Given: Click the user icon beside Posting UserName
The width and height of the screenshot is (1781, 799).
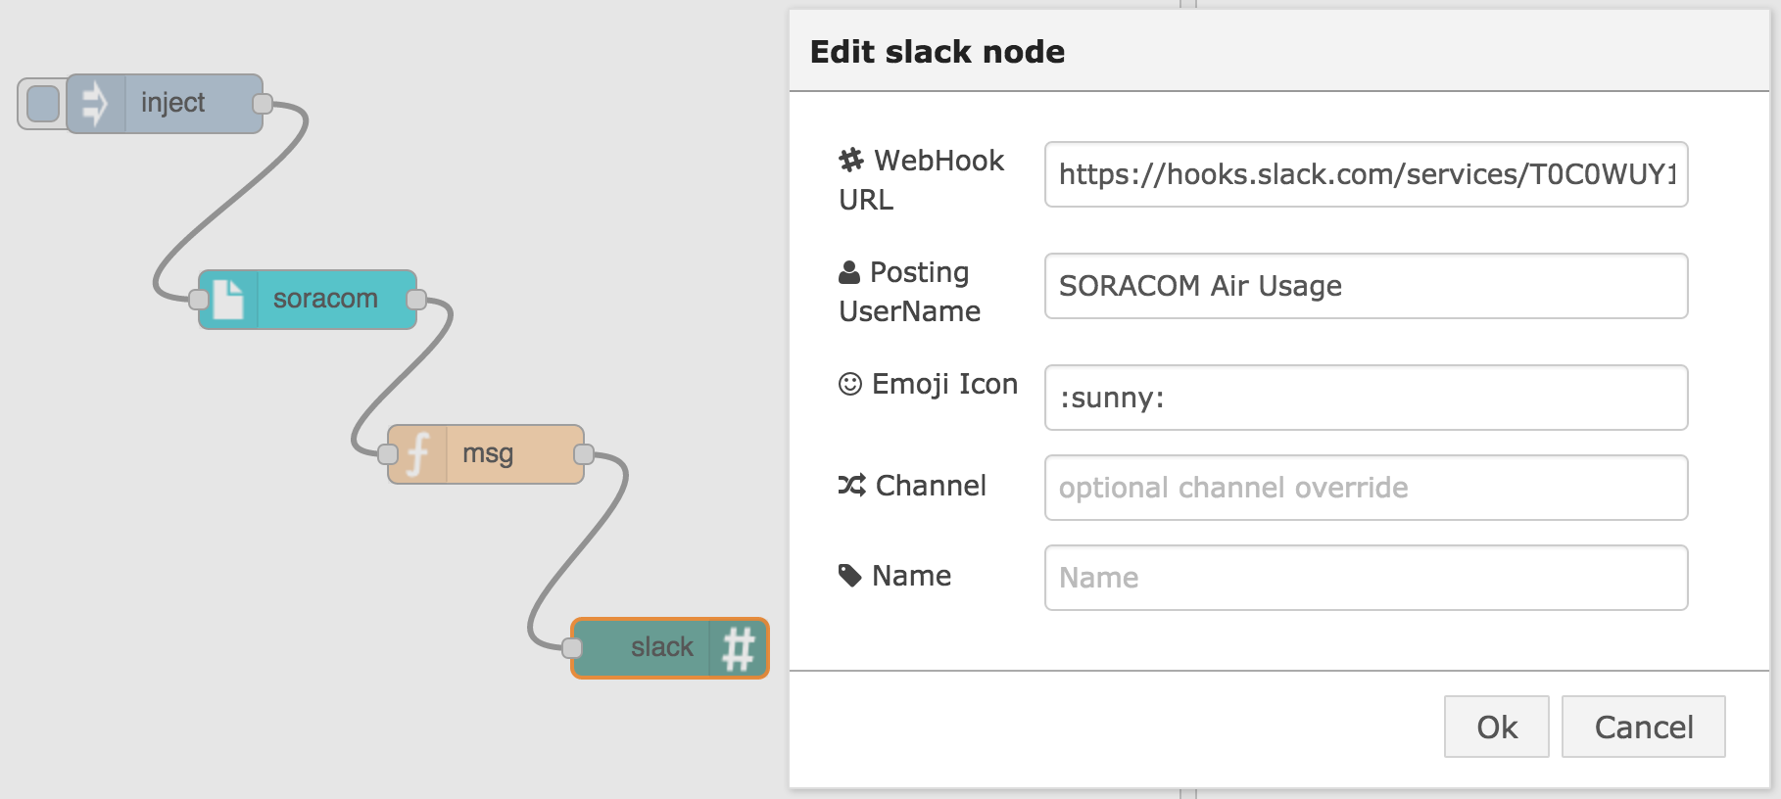Looking at the screenshot, I should [849, 272].
